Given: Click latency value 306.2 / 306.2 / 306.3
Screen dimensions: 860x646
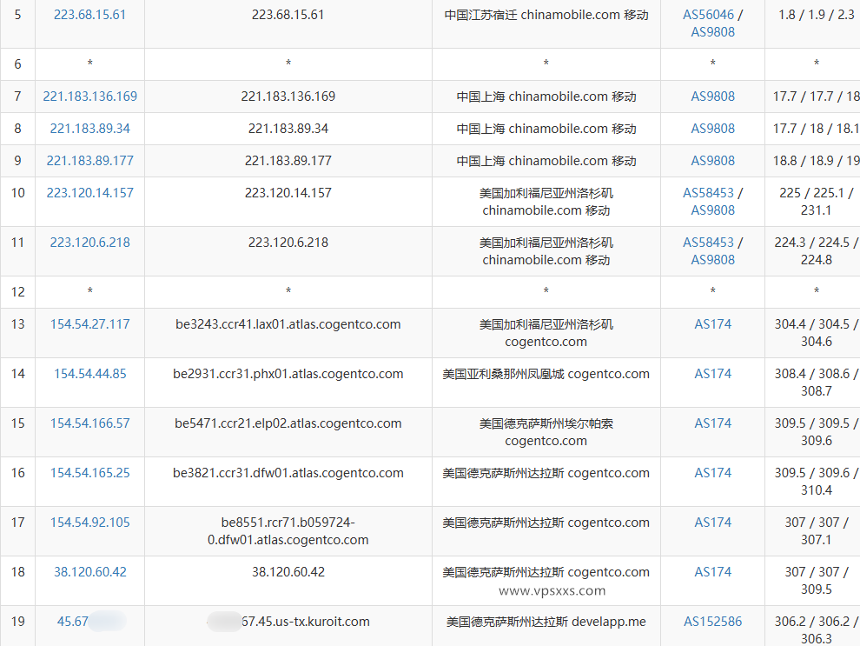Looking at the screenshot, I should [816, 630].
